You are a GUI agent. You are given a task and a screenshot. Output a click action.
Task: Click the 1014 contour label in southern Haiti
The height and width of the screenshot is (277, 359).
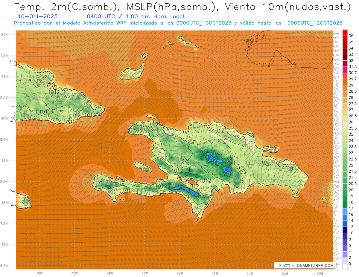199,197
